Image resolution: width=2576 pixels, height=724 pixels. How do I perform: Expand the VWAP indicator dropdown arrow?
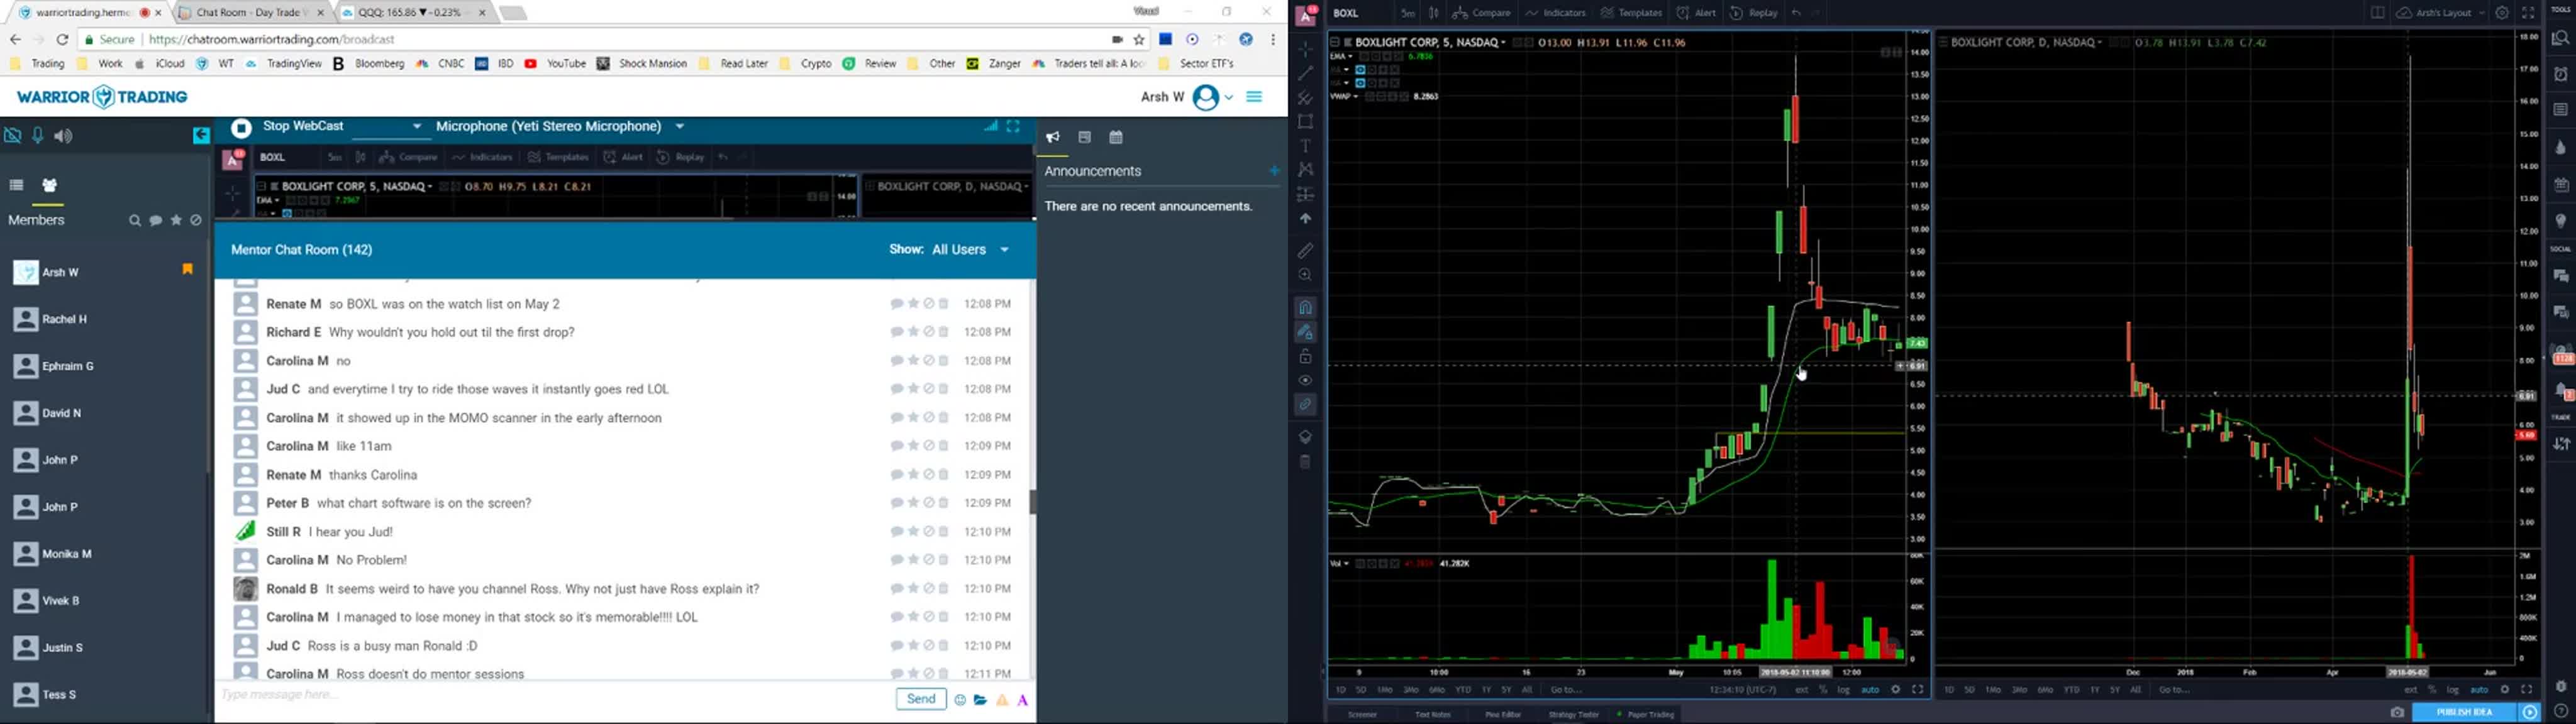click(1356, 97)
